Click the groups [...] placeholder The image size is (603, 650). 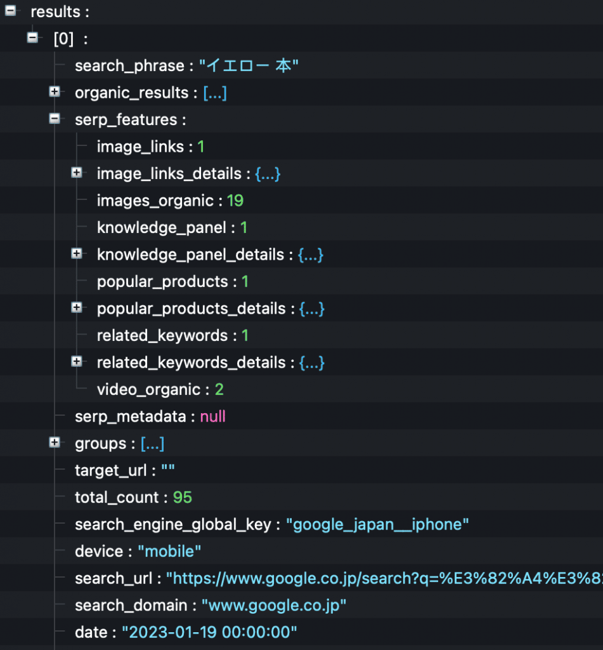[x=152, y=444]
